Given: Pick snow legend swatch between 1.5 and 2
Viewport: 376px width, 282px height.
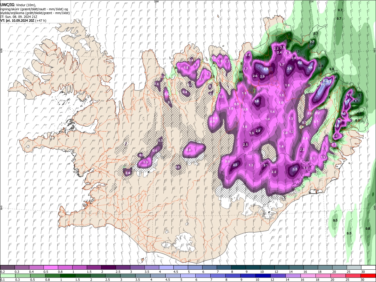Looking at the screenshot, I should [x=94, y=268].
